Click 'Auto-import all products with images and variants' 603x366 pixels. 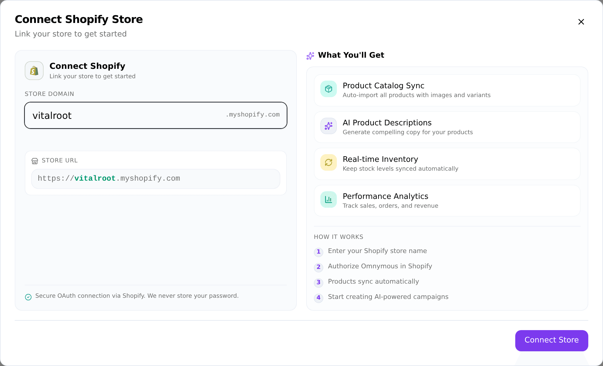click(417, 95)
